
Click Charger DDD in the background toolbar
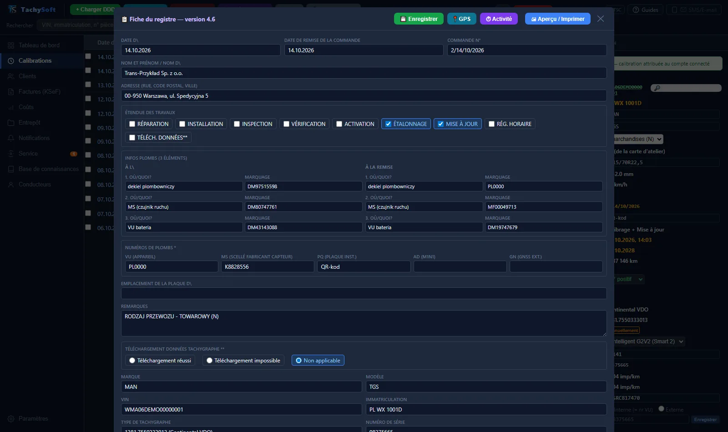coord(95,10)
